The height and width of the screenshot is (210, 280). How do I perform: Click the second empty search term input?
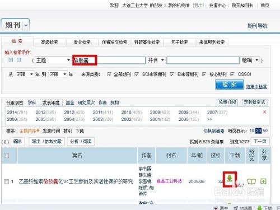point(203,60)
